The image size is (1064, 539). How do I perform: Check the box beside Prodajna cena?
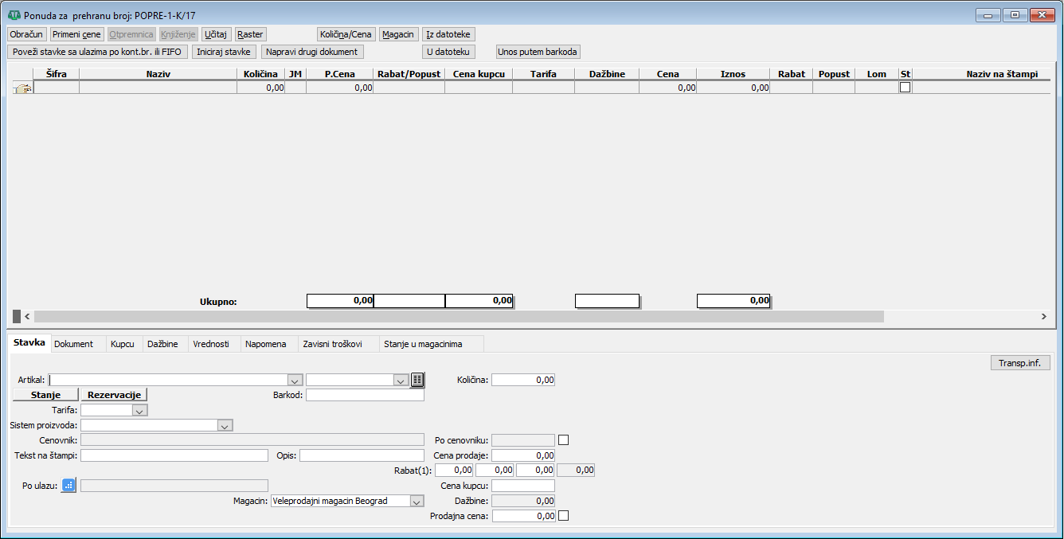click(564, 516)
